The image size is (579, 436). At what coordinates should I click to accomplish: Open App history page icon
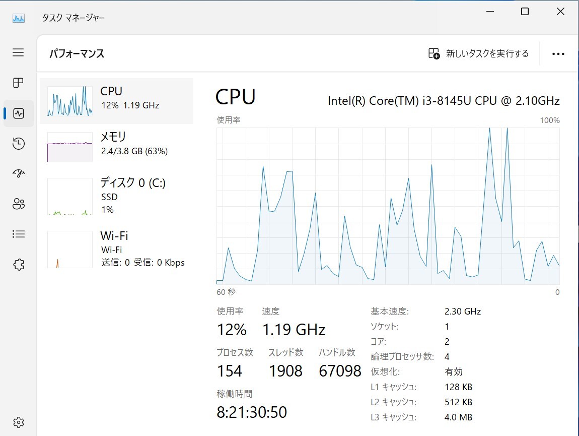click(x=19, y=144)
